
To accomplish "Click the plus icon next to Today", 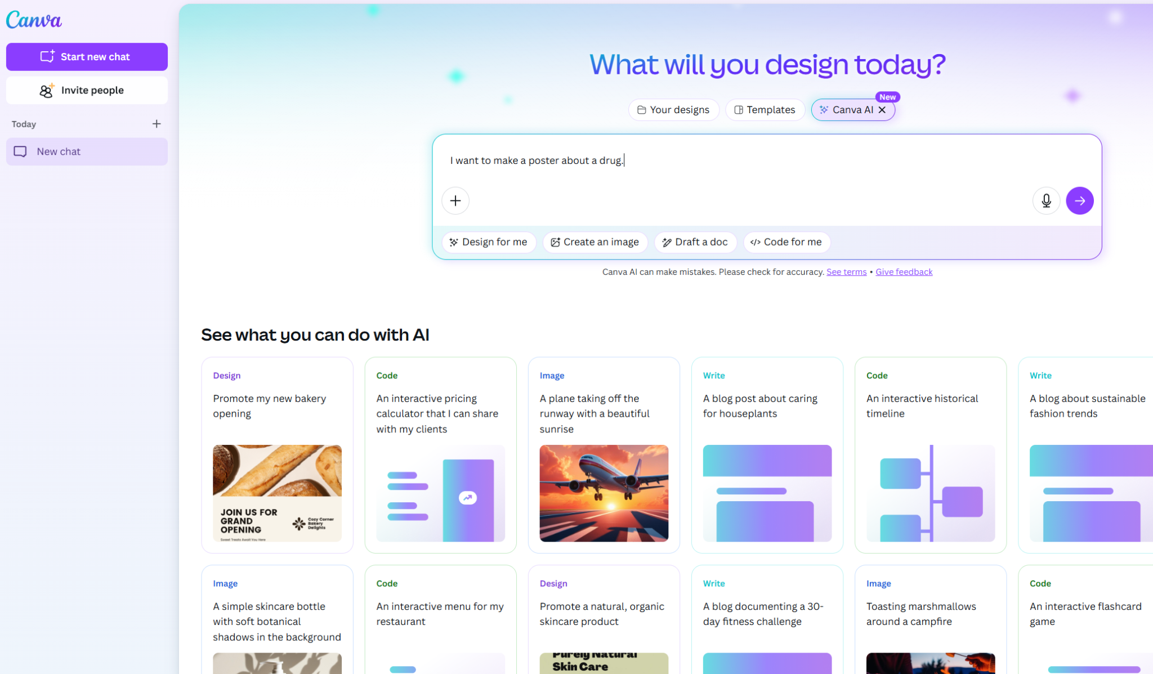I will pos(157,124).
